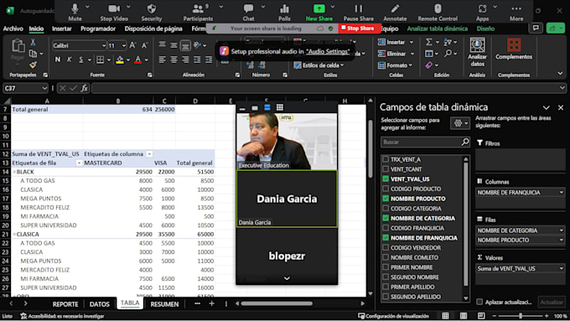Check the CODIGO VENDEDOR field

[386, 247]
